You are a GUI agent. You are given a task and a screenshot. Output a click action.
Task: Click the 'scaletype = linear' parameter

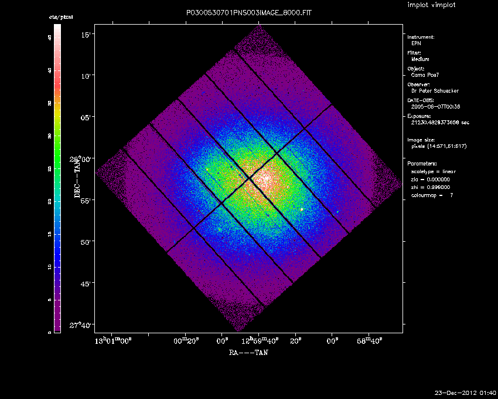point(434,171)
